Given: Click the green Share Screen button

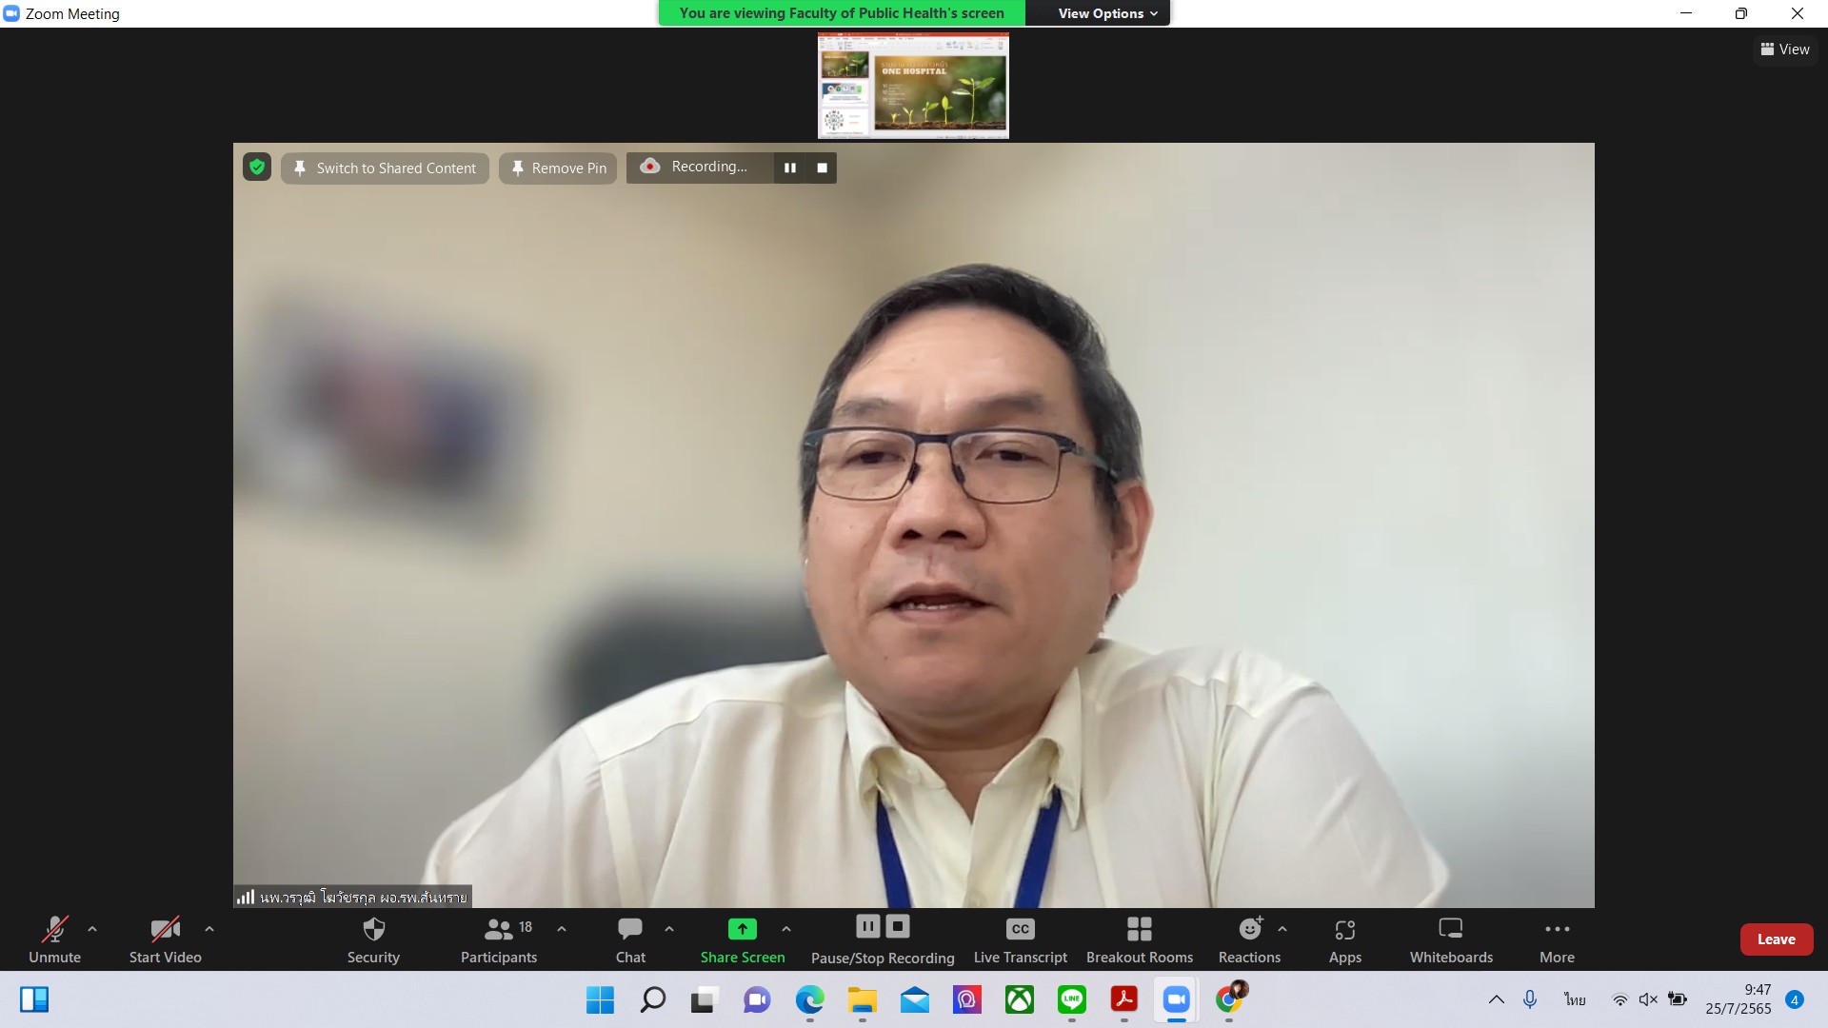Looking at the screenshot, I should [x=743, y=939].
